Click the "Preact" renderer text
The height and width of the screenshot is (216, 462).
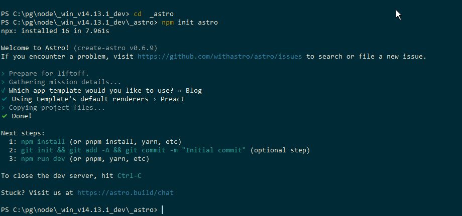[x=172, y=99]
